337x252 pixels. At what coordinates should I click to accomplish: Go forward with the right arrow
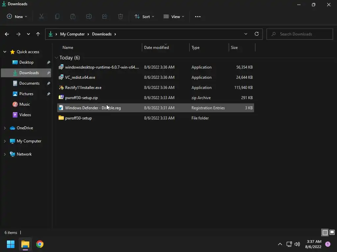tap(18, 34)
